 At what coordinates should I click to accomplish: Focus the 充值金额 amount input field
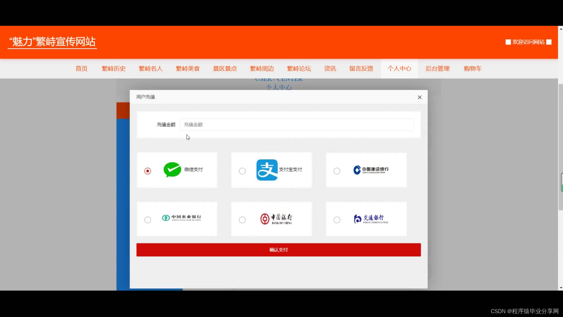click(x=297, y=124)
